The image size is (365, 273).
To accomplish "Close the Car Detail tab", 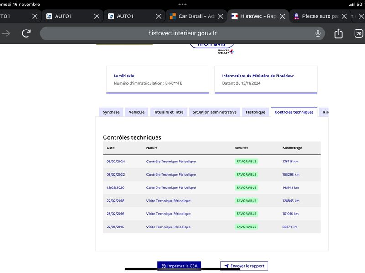I will point(220,16).
